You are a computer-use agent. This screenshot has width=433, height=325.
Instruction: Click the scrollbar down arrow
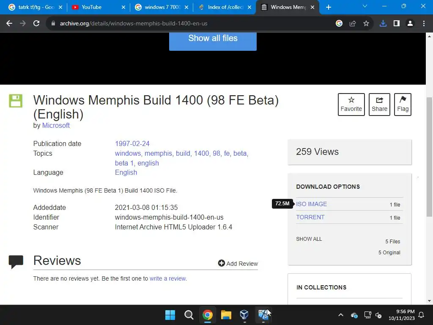tap(429, 301)
